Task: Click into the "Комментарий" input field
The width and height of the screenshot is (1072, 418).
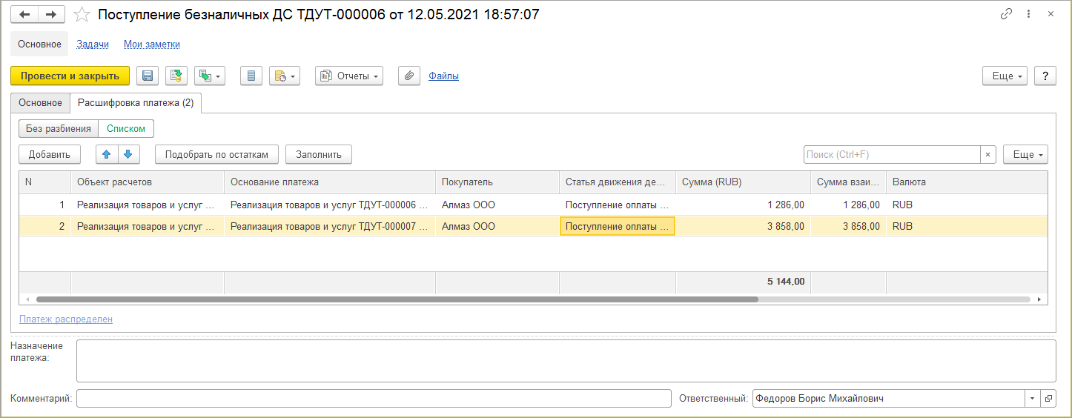Action: pyautogui.click(x=374, y=399)
